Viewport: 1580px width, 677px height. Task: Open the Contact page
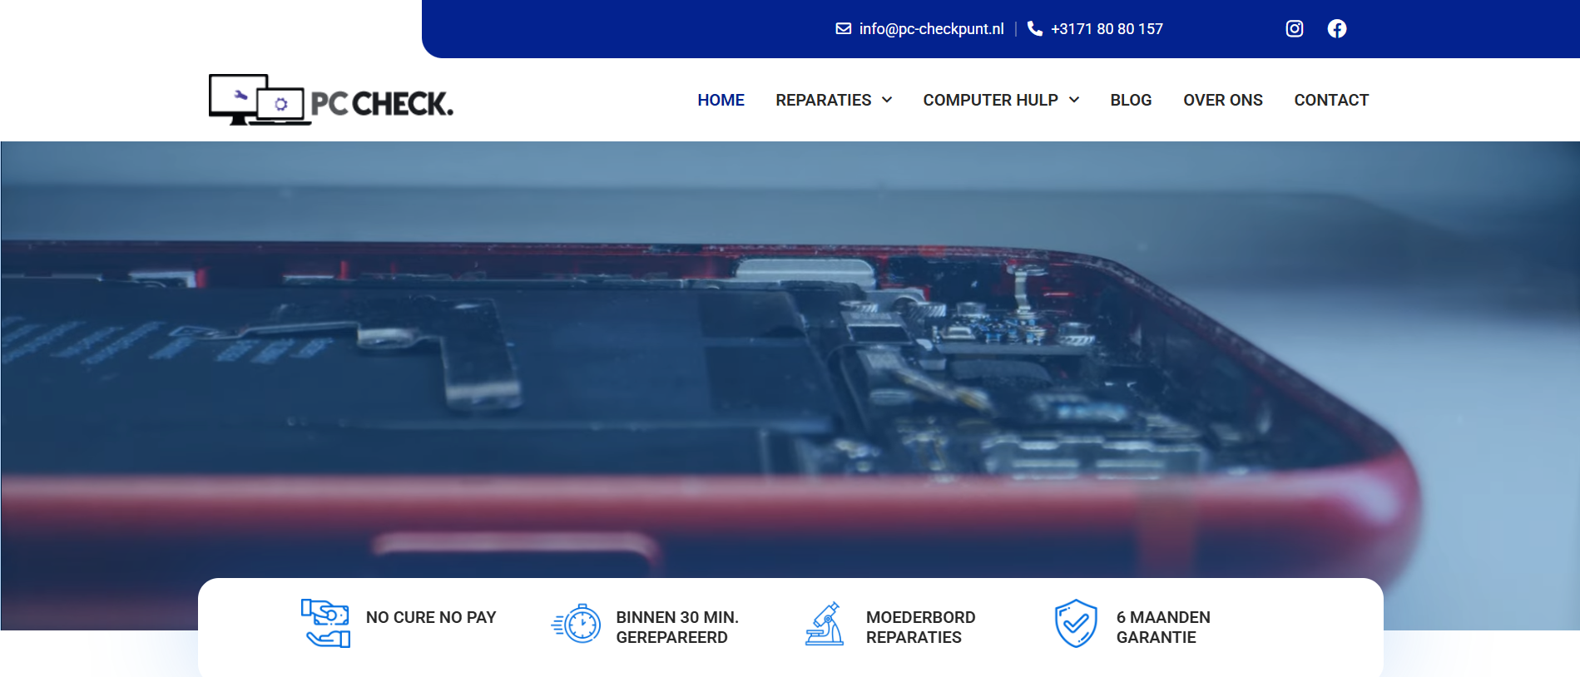[1330, 100]
